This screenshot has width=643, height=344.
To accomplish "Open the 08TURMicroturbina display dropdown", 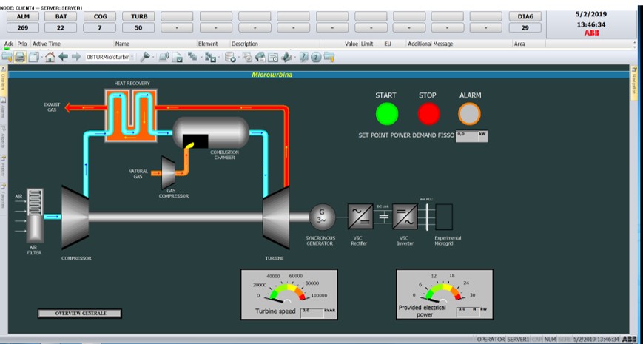I will coord(133,57).
